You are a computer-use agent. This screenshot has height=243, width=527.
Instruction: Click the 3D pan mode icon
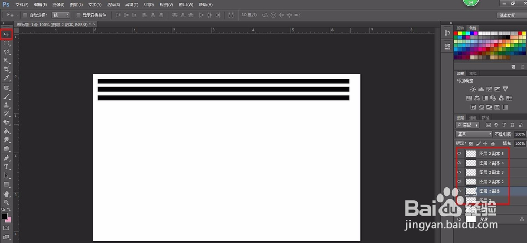(x=281, y=15)
